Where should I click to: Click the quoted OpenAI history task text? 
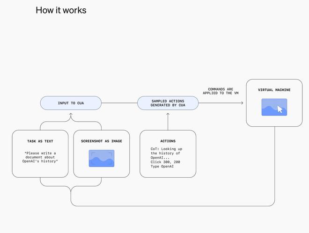coord(41,157)
